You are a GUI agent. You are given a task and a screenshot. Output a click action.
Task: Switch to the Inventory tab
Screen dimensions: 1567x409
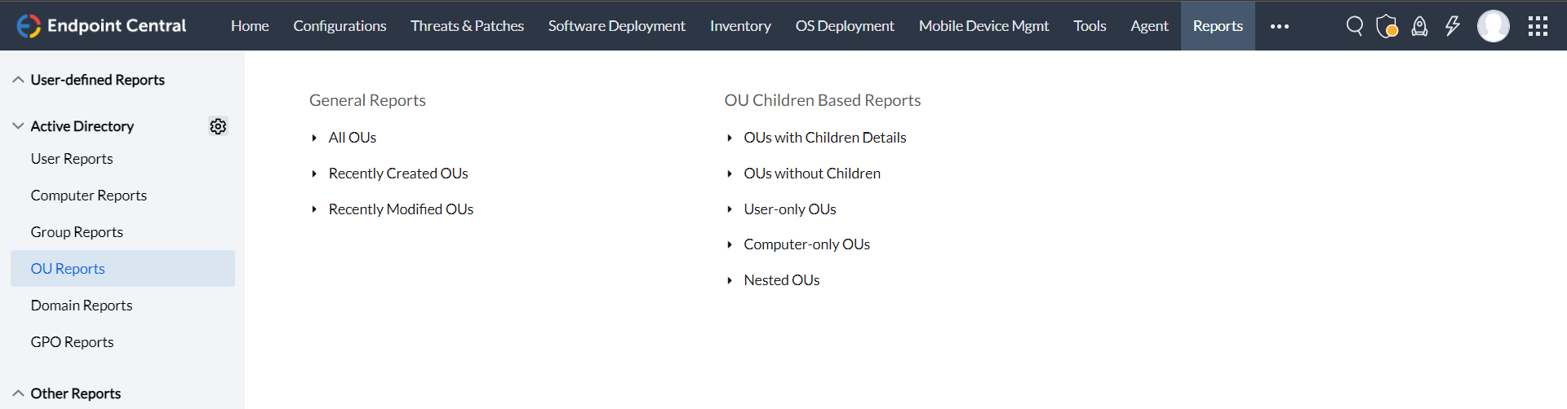[740, 26]
